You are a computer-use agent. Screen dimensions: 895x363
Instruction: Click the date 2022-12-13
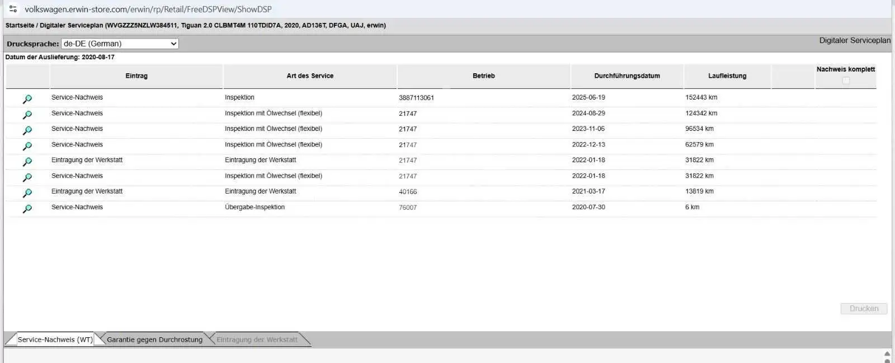[x=588, y=144]
